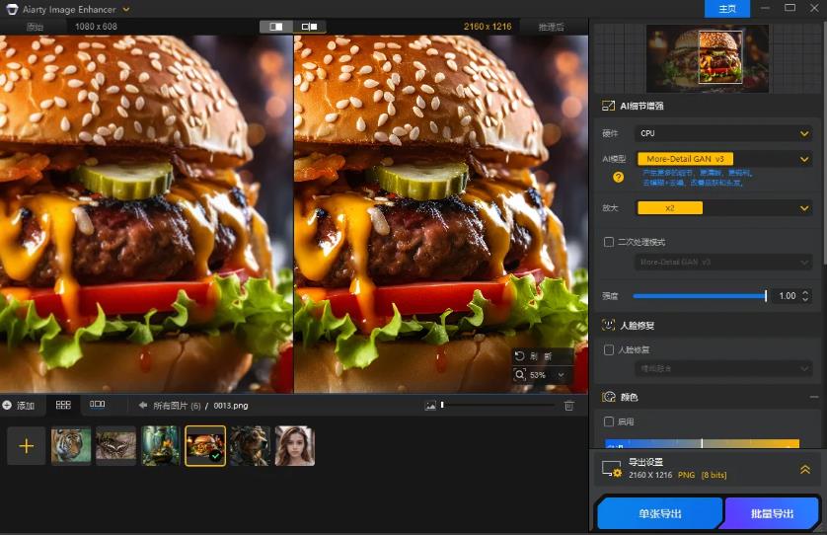
Task: Select the forest lantern thumbnail
Action: (x=160, y=446)
